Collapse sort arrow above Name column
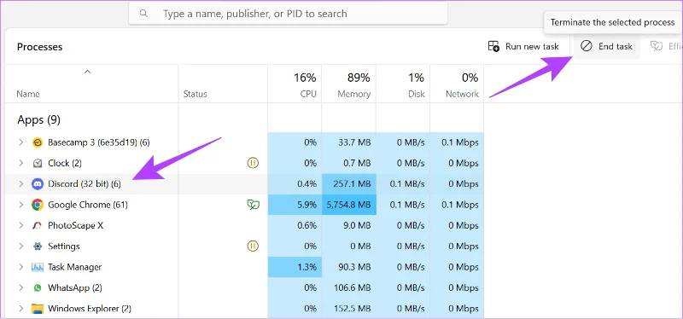Viewport: 683px width, 319px height. 88,72
